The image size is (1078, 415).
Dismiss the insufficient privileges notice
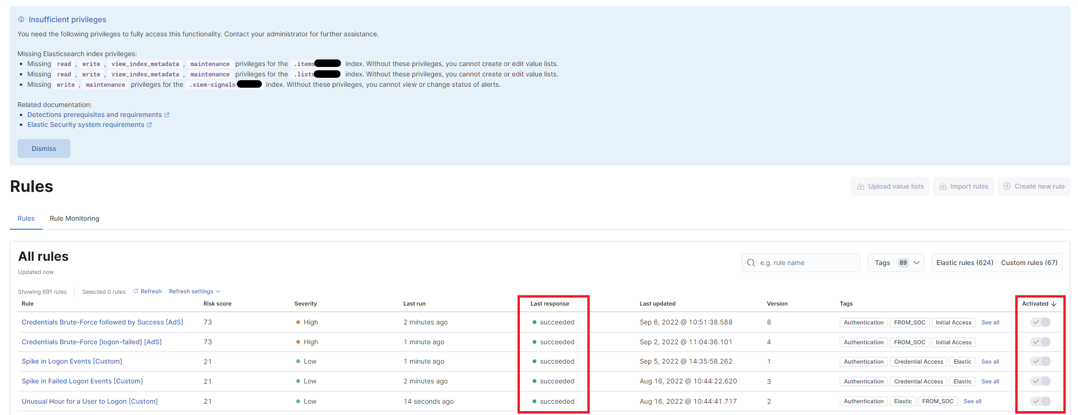pyautogui.click(x=44, y=149)
